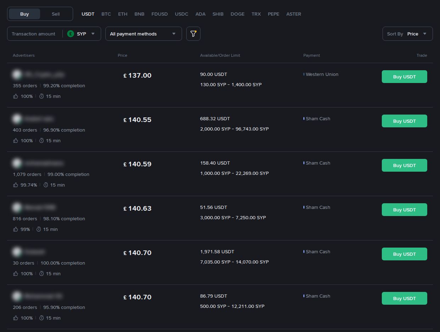Click thumbs-up icon showing 99.74% rating
The height and width of the screenshot is (332, 440).
click(x=16, y=185)
